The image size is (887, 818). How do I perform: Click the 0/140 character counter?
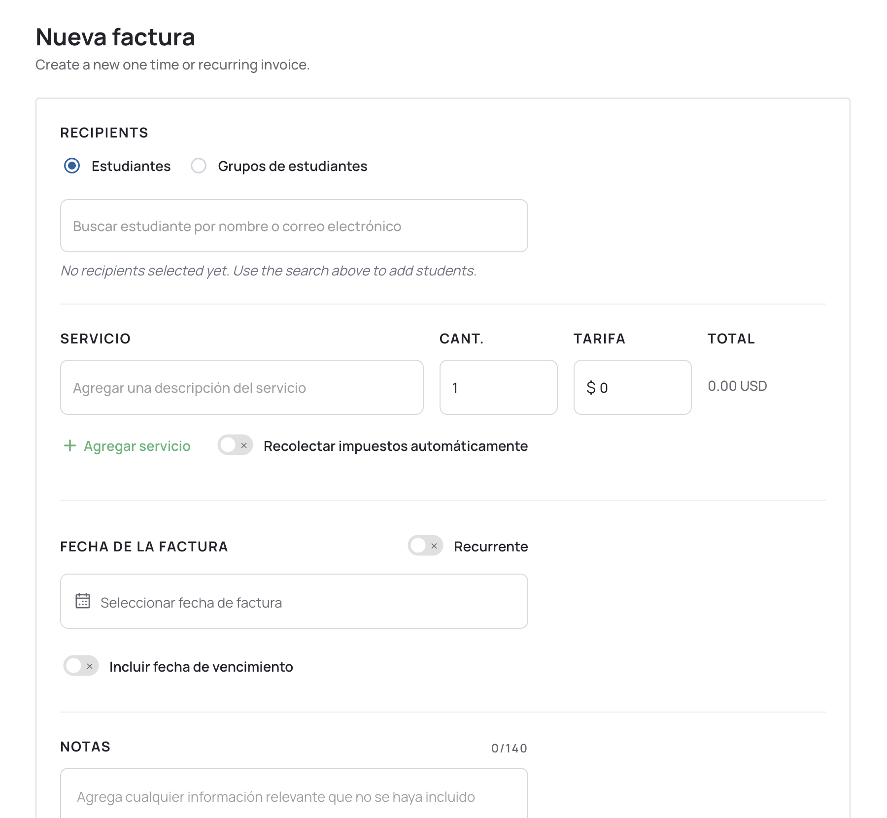509,748
